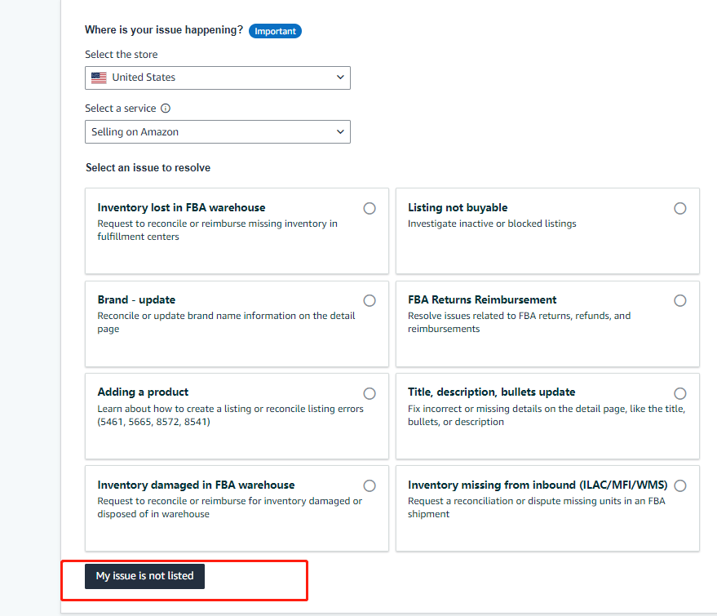Click the Adding a product card heading
717x616 pixels.
pyautogui.click(x=143, y=392)
